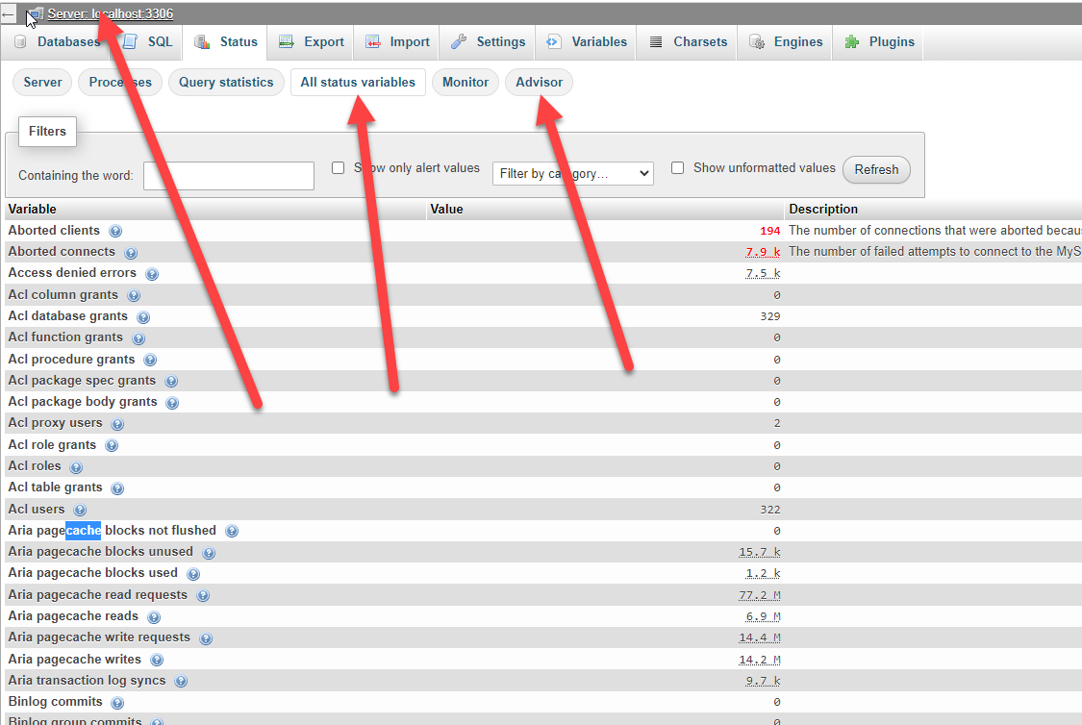Viewport: 1082px width, 725px height.
Task: Open the Plugins tab
Action: [x=880, y=42]
